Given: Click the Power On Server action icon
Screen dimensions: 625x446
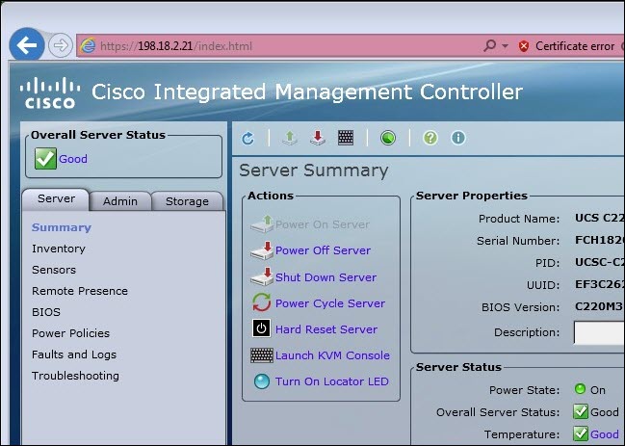Looking at the screenshot, I should click(262, 224).
